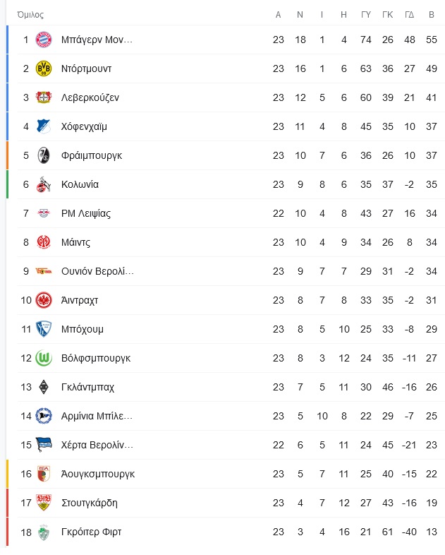
Task: Click the Hoffenheim club crest
Action: pos(44,126)
